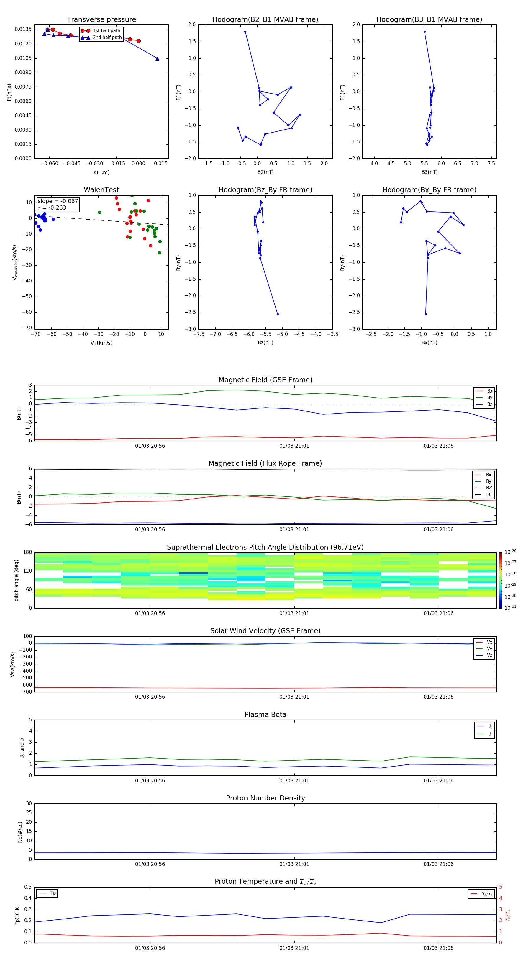531x974 pixels.
Task: Click '01/03 21:01' under the Plasma Beta panel
Action: click(x=294, y=781)
